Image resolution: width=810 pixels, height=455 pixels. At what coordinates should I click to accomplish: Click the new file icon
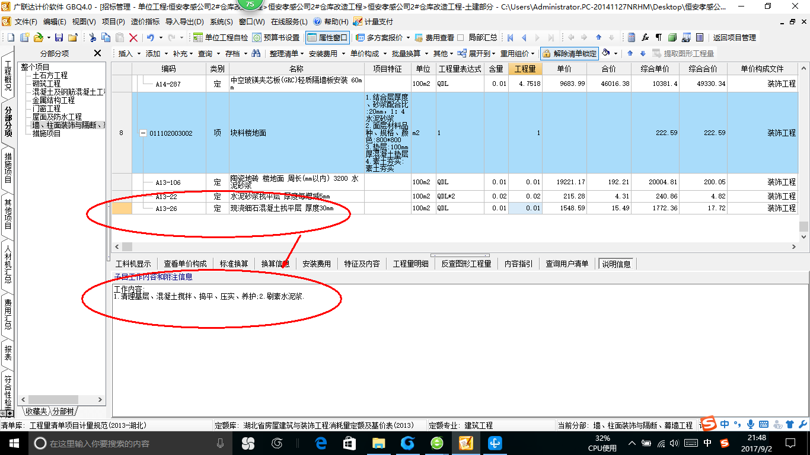(11, 37)
